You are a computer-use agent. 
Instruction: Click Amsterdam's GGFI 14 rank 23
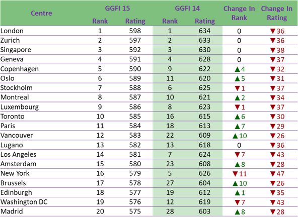coord(170,164)
